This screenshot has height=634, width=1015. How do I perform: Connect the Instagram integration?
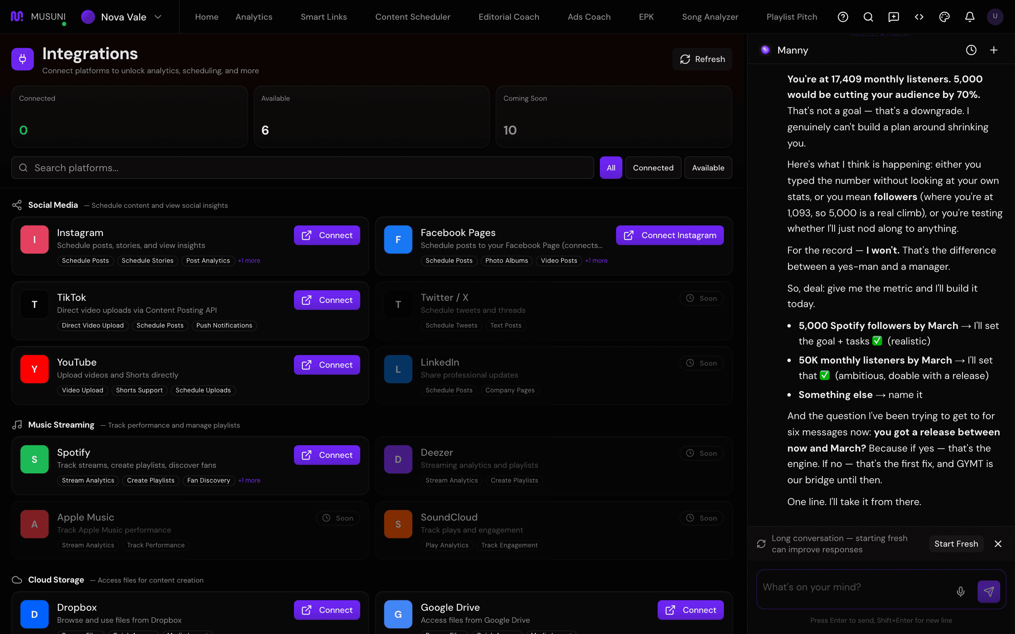327,235
